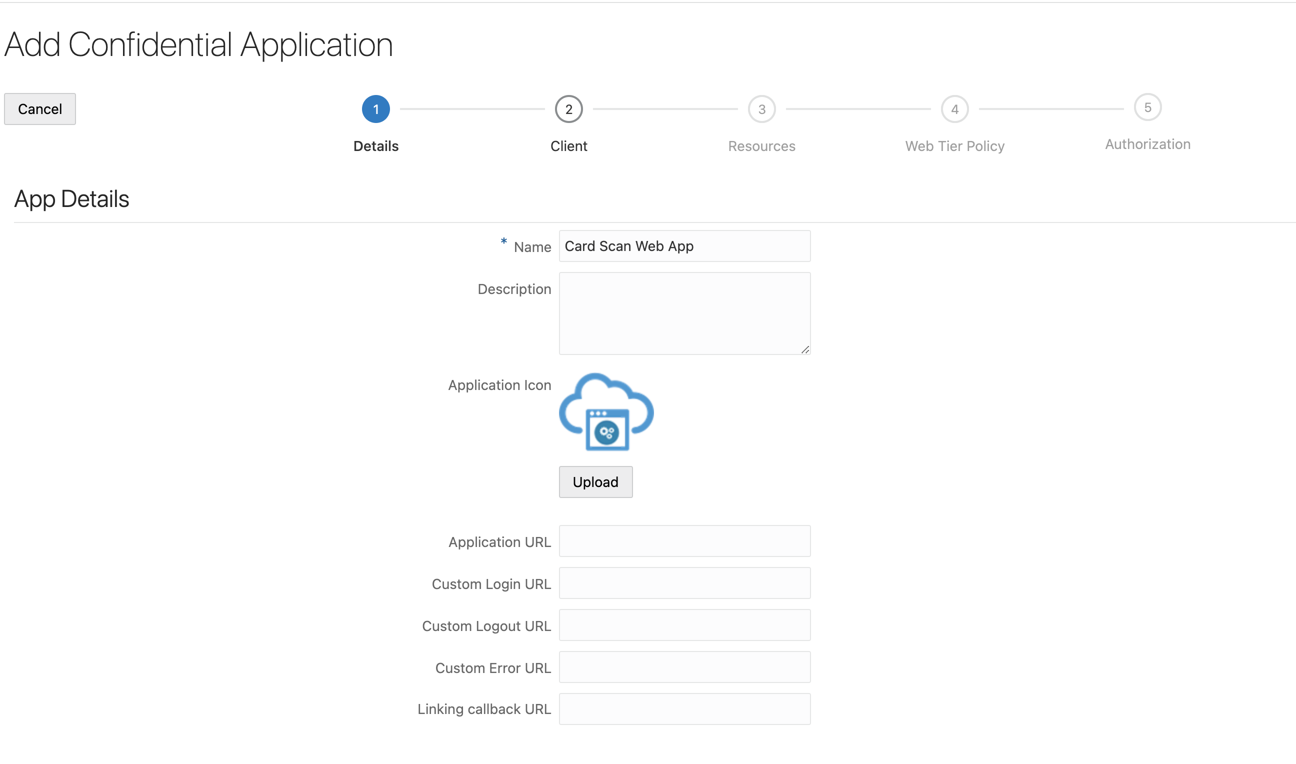
Task: Focus the Linking callback URL field
Action: pos(684,709)
